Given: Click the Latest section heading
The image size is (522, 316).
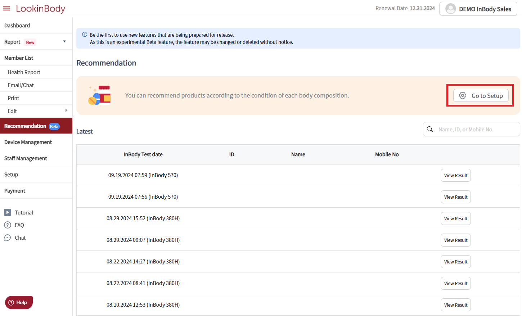Looking at the screenshot, I should [x=85, y=131].
